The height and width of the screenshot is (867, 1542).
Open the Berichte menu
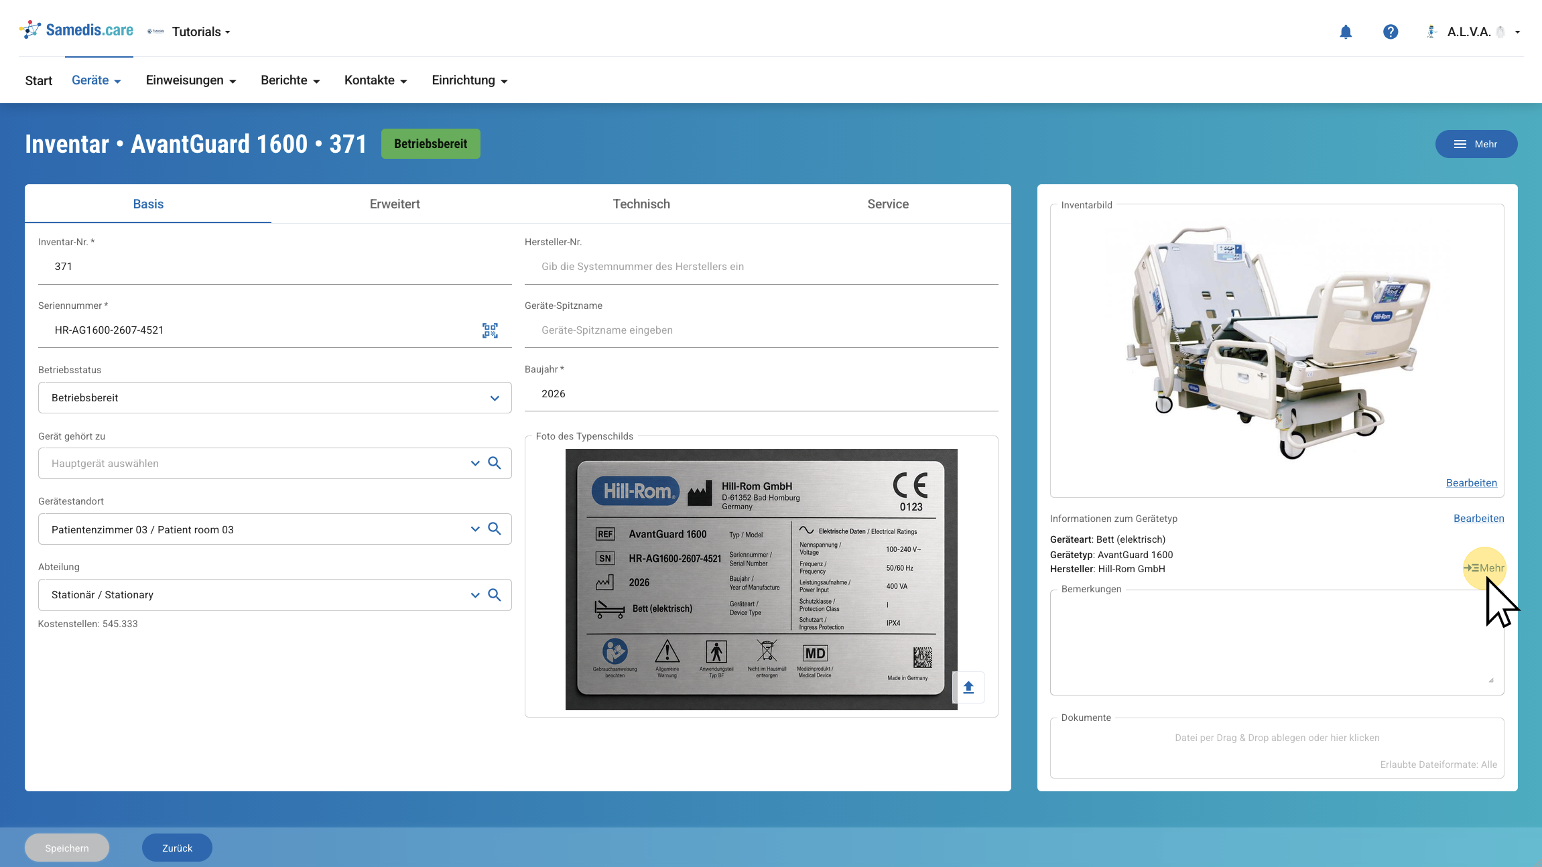(x=290, y=80)
